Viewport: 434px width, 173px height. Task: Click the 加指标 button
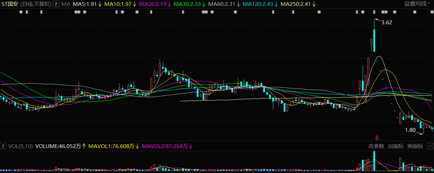[396, 146]
